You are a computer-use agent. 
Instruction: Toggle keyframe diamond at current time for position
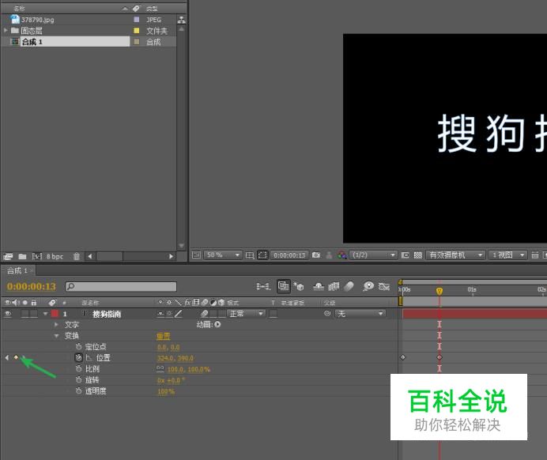(x=16, y=357)
